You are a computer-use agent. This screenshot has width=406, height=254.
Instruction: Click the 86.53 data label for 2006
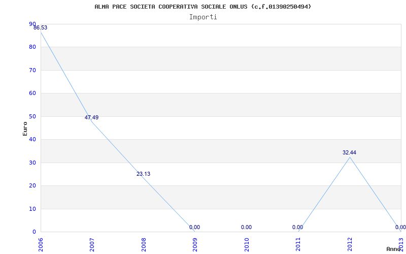pos(41,28)
